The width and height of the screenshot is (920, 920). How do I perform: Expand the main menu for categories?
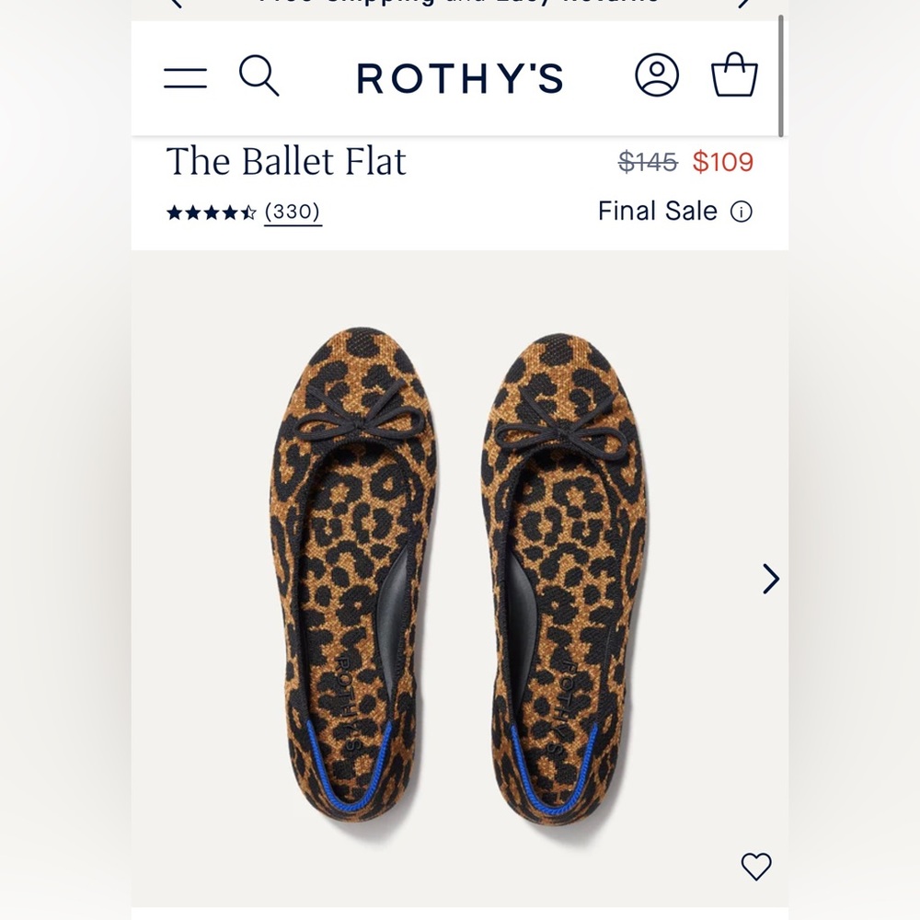point(185,77)
